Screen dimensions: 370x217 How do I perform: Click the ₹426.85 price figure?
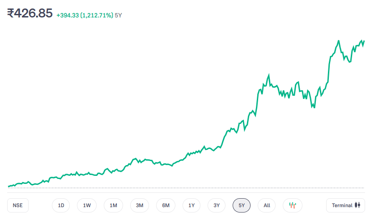coord(30,13)
